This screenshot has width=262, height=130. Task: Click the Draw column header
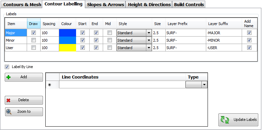(34, 24)
